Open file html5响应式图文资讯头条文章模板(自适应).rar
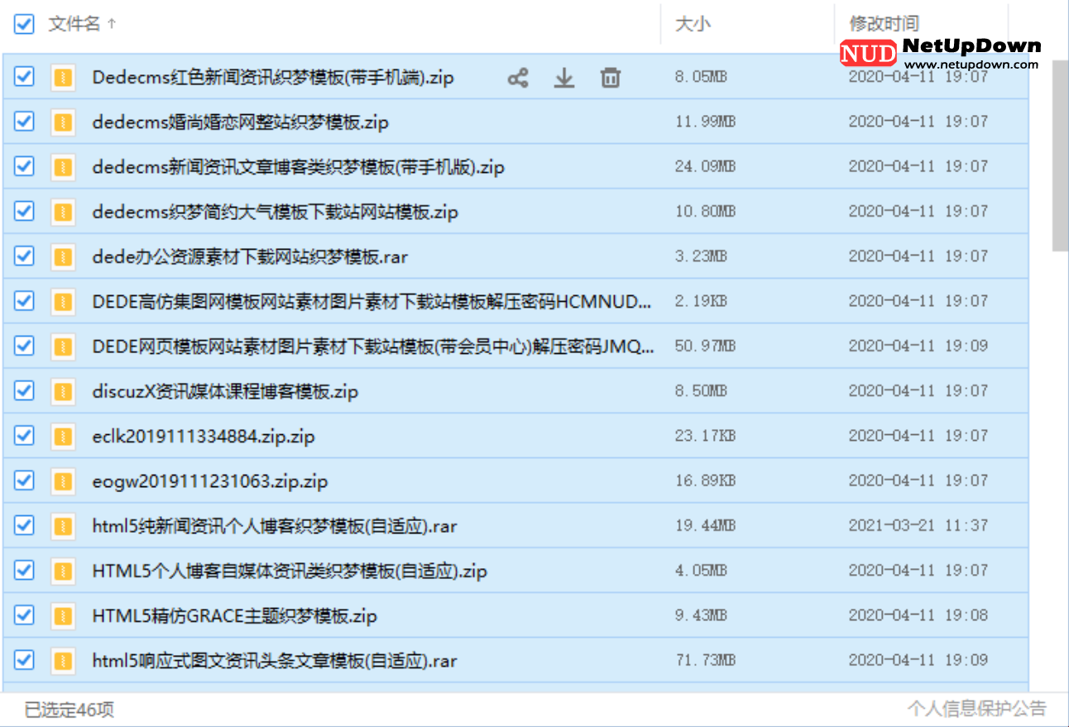The height and width of the screenshot is (727, 1069). pyautogui.click(x=275, y=661)
